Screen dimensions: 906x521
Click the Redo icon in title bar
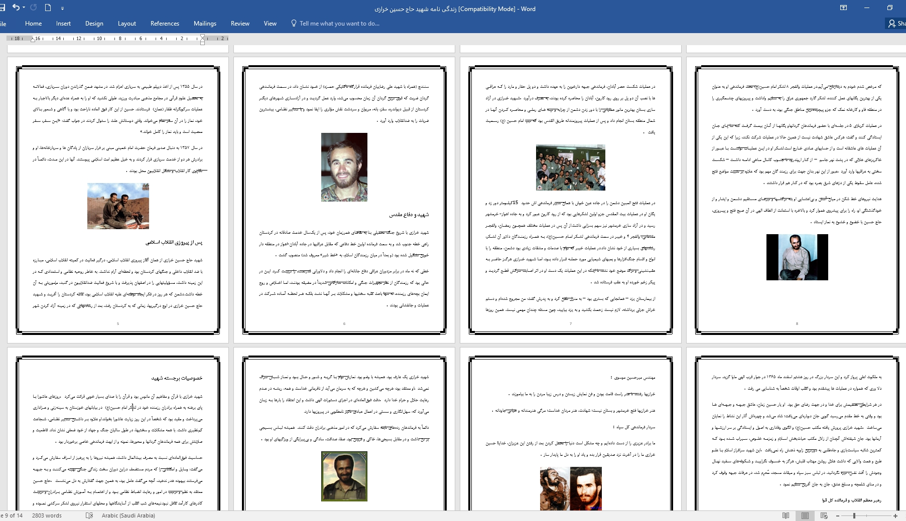pos(34,8)
